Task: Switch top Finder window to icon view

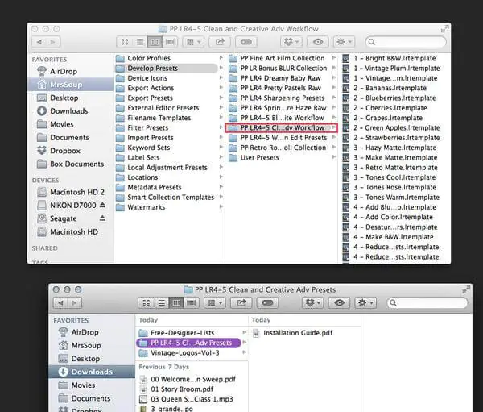Action: [x=125, y=42]
